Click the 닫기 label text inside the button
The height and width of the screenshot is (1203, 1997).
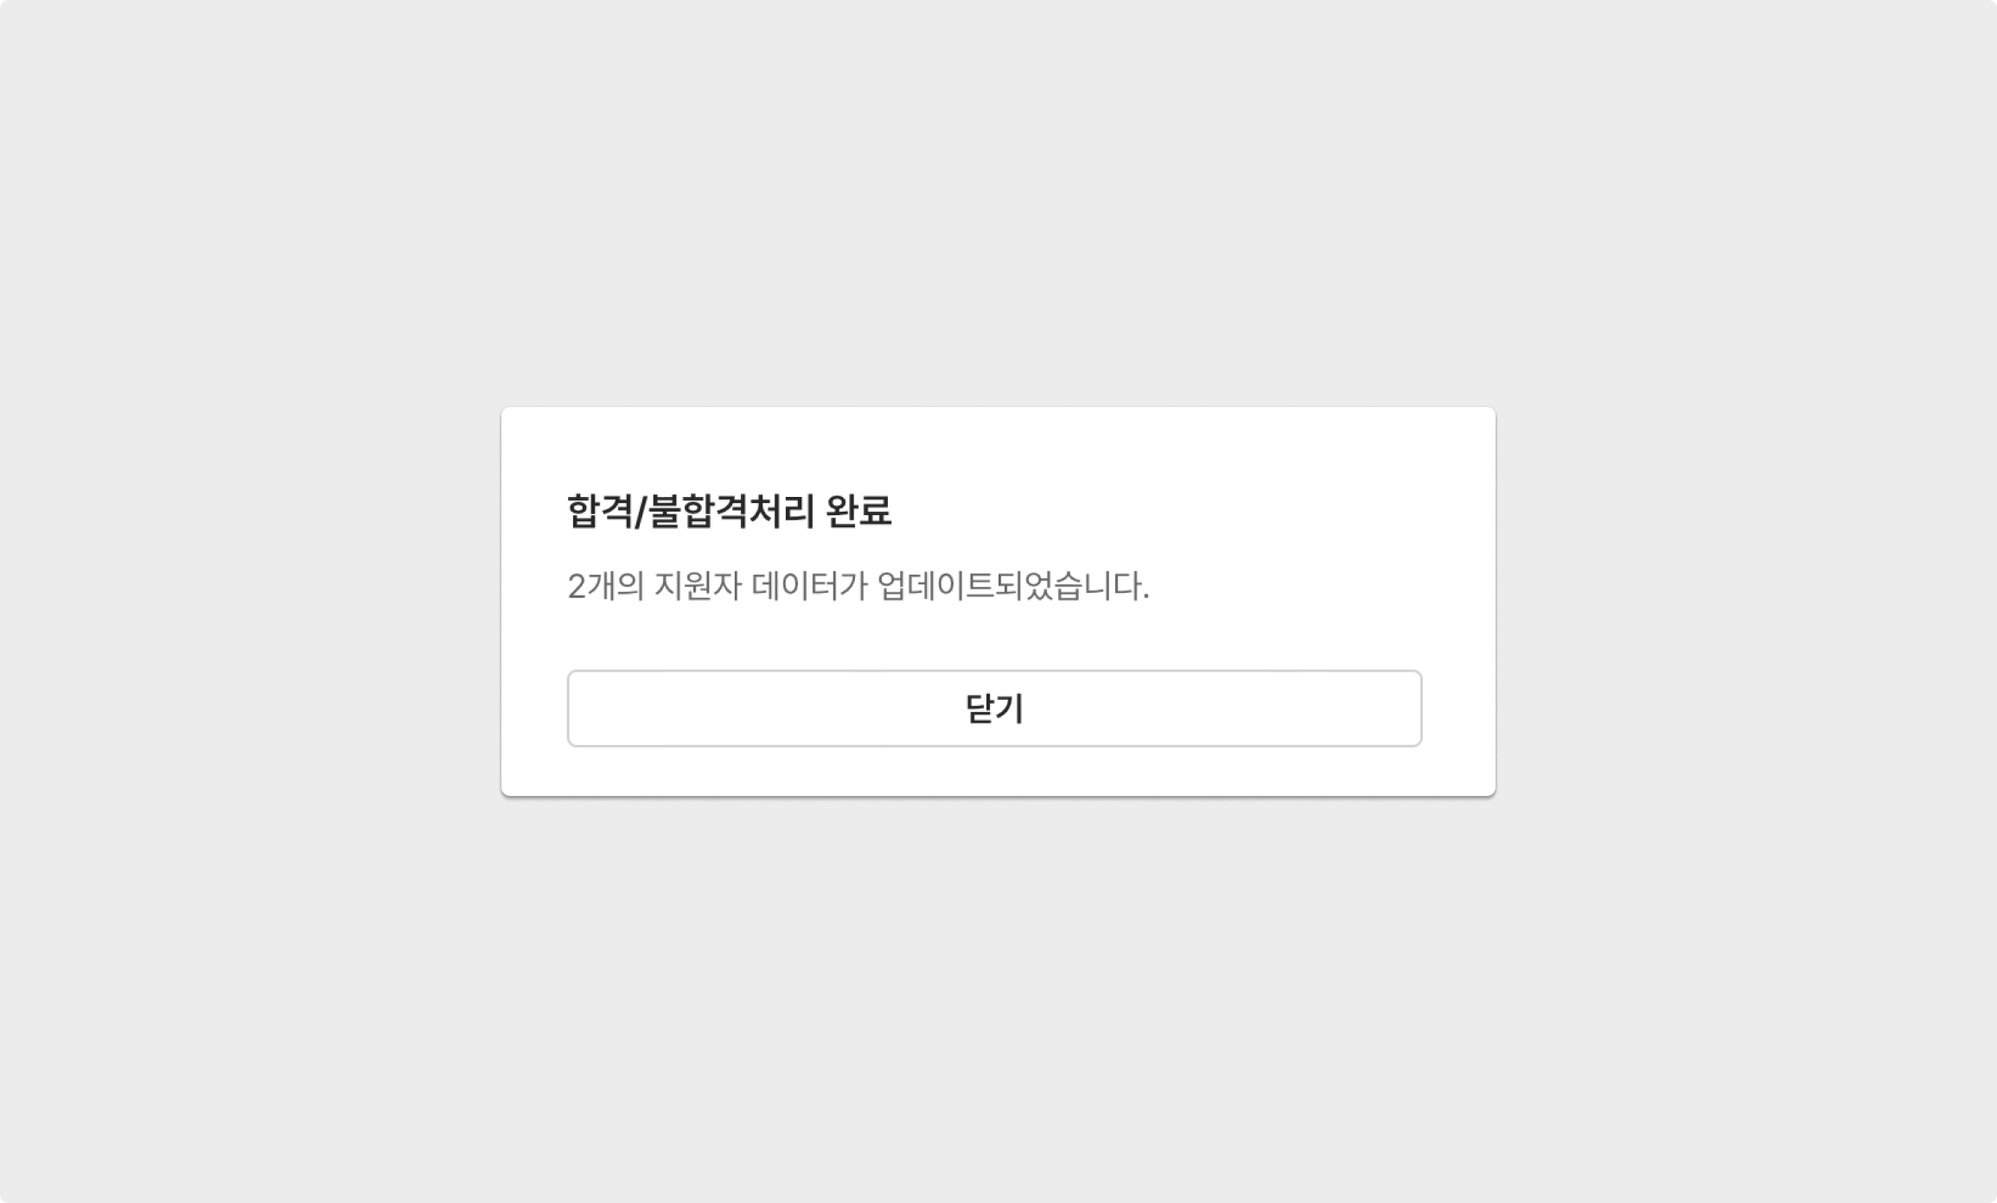pyautogui.click(x=994, y=709)
